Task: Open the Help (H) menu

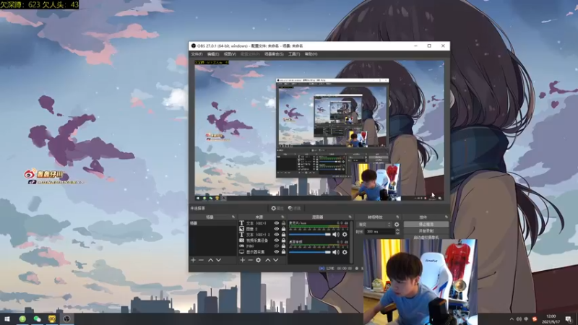Action: (311, 54)
